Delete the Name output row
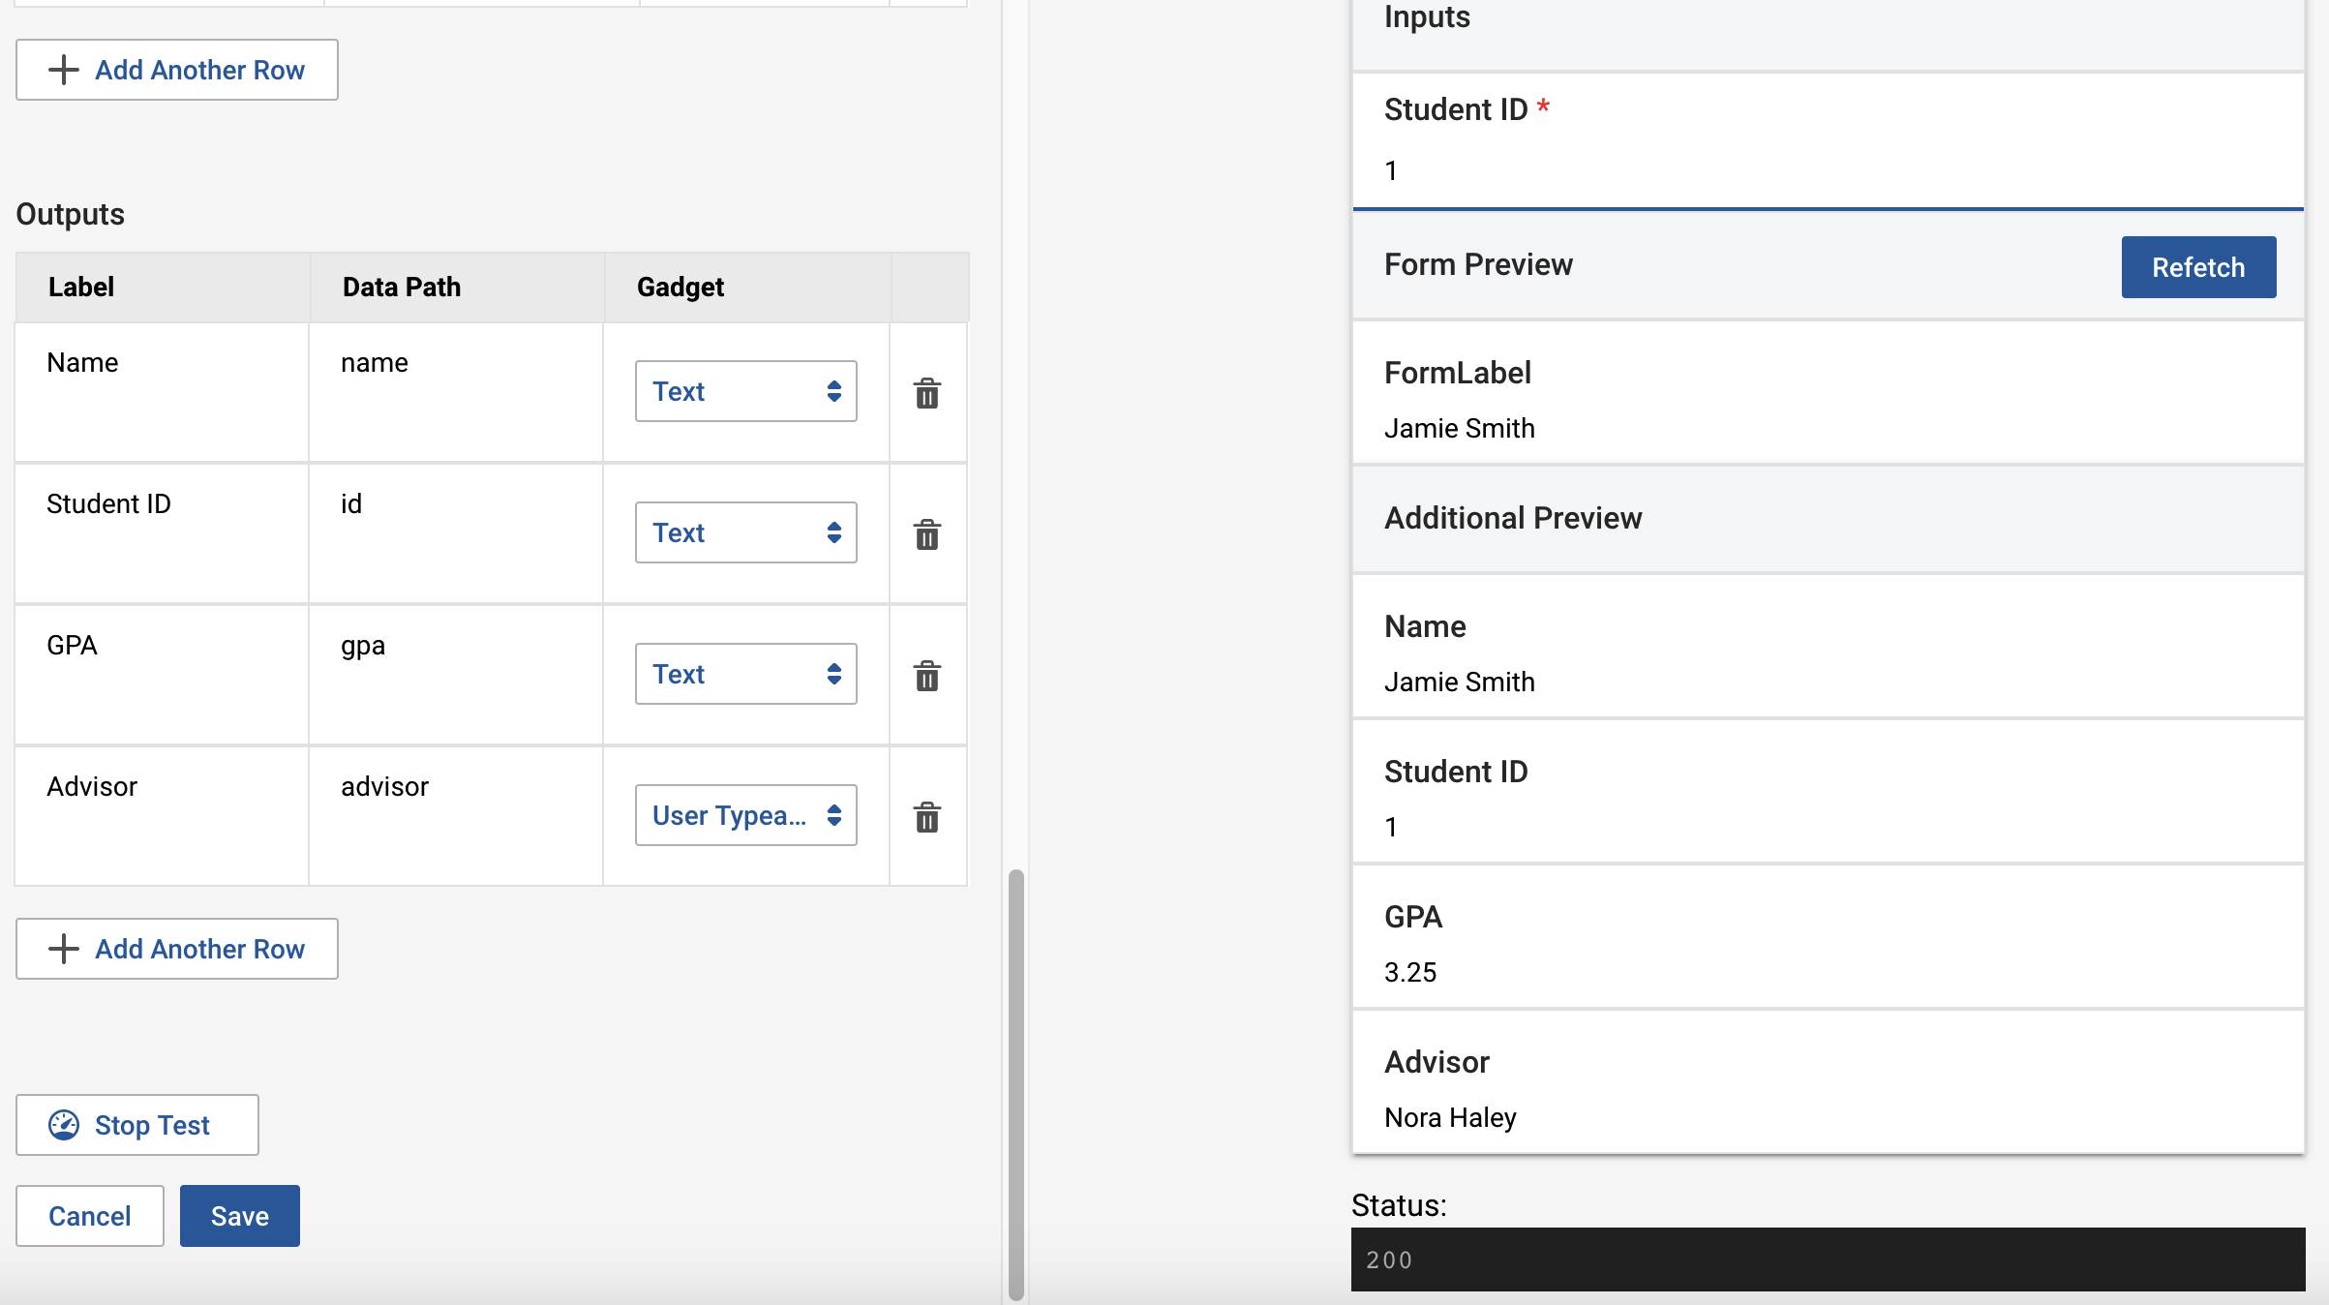This screenshot has width=2329, height=1305. point(926,392)
